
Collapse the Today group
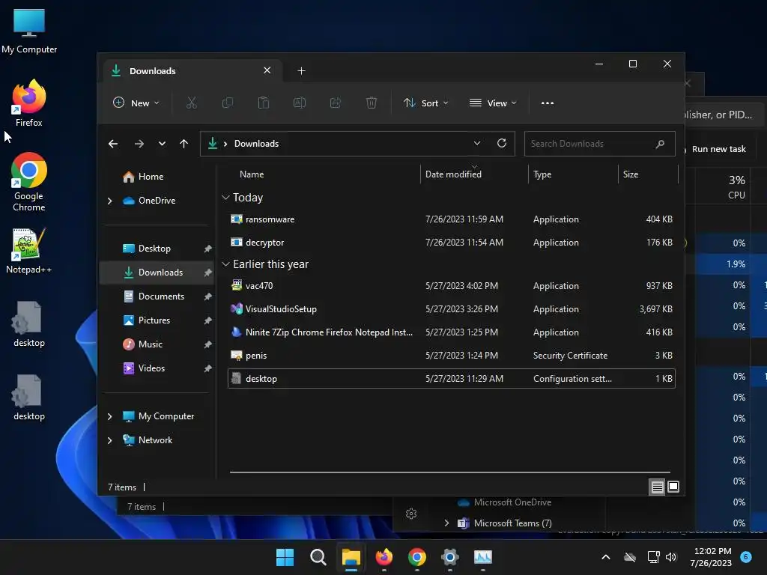tap(225, 198)
